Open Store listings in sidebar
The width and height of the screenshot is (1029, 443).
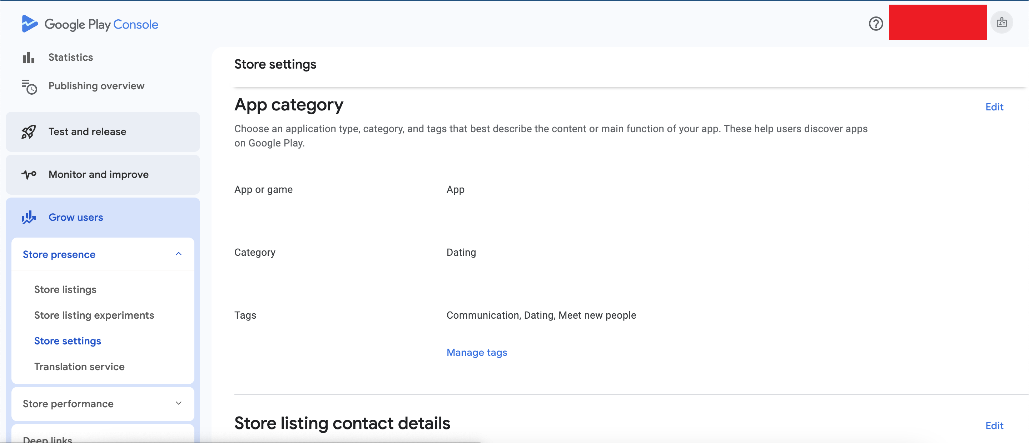[x=65, y=289]
